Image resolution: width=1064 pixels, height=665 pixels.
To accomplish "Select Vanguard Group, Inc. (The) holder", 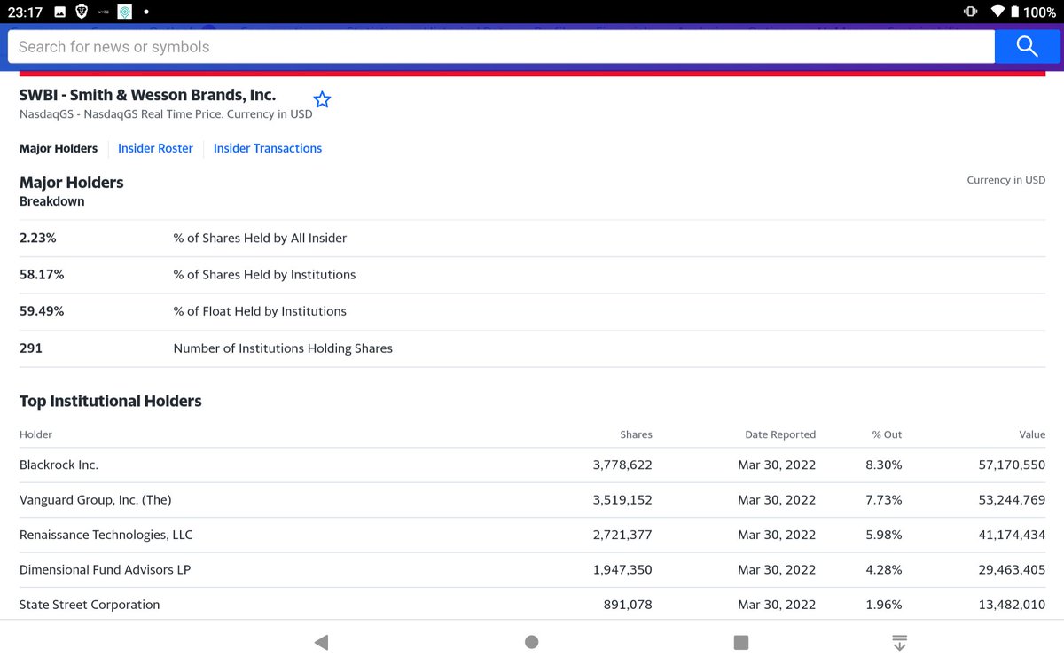I will (x=95, y=500).
